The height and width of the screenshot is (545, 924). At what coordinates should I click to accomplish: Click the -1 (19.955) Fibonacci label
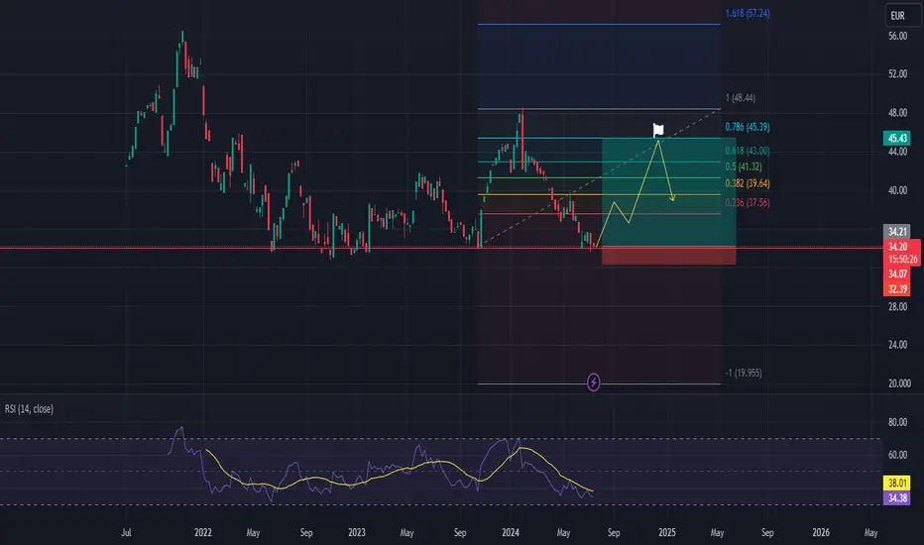pos(744,373)
